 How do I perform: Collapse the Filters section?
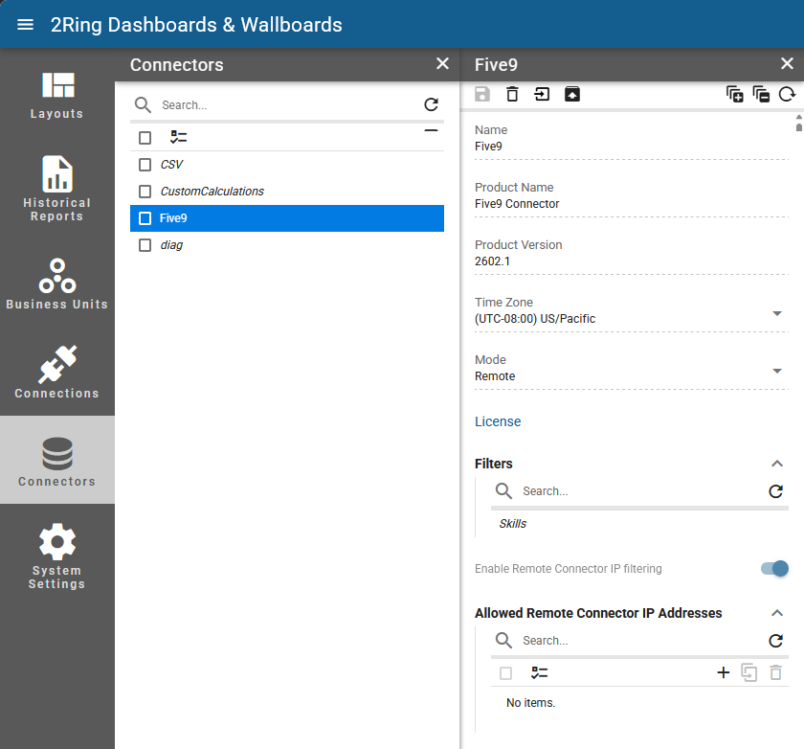point(777,464)
